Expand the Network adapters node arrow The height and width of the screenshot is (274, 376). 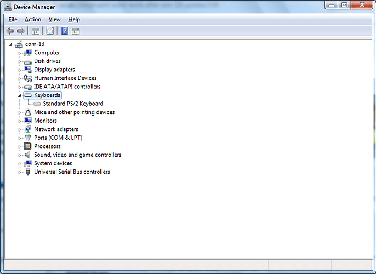point(20,130)
